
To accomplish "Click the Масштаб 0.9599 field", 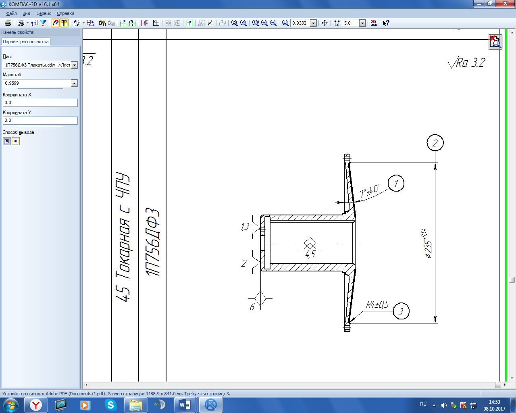I will click(37, 83).
